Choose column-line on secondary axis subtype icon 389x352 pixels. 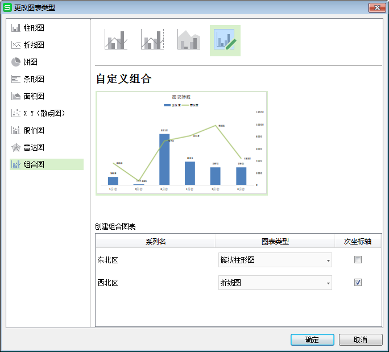coord(152,40)
